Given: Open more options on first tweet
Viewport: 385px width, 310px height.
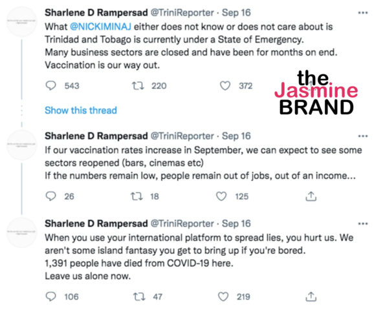Looking at the screenshot, I should [363, 13].
